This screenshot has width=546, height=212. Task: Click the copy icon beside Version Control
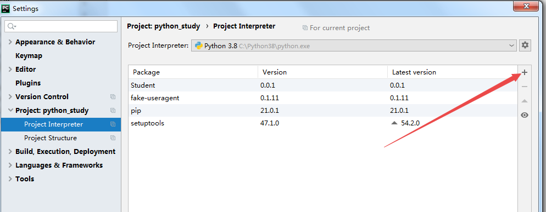click(113, 96)
